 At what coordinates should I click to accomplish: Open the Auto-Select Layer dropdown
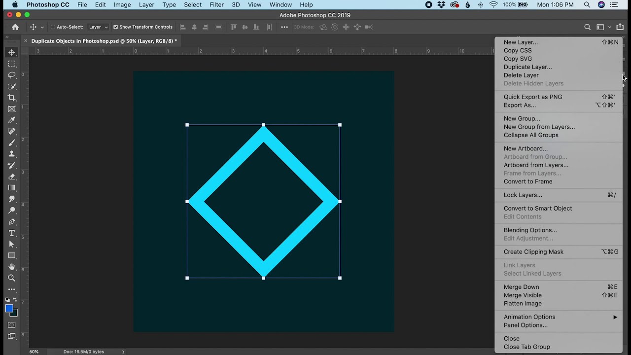click(98, 27)
